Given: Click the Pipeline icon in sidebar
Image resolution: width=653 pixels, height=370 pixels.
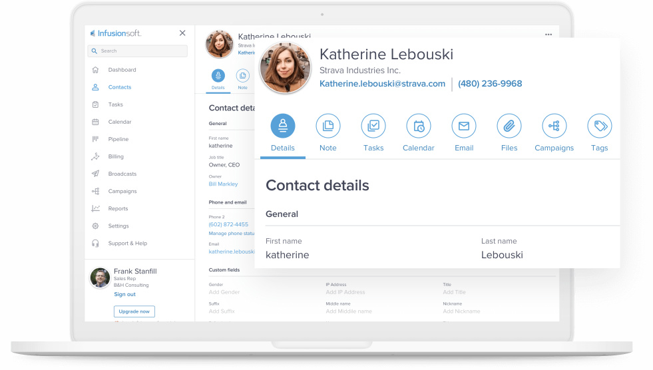Looking at the screenshot, I should [95, 140].
